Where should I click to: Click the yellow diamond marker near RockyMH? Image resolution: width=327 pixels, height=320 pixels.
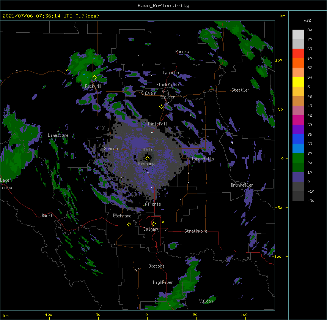point(94,78)
